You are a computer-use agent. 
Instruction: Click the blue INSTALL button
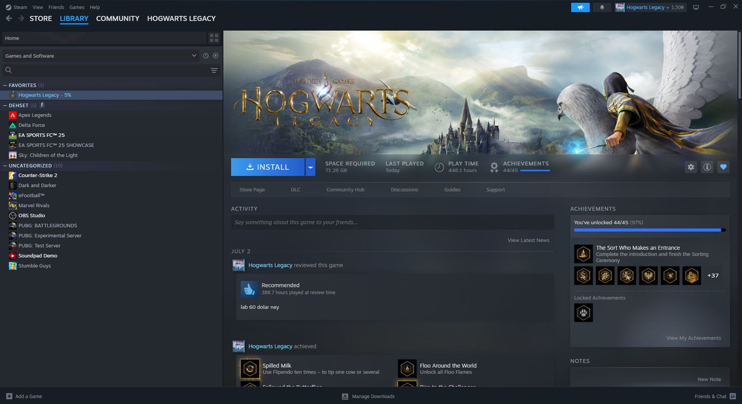[268, 167]
